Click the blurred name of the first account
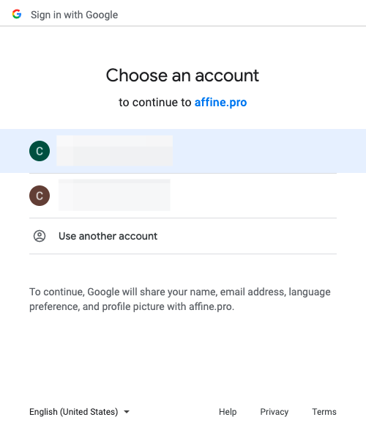The width and height of the screenshot is (366, 439). pyautogui.click(x=115, y=151)
